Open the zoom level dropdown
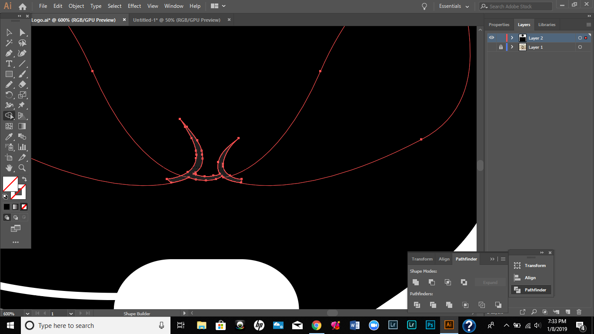The height and width of the screenshot is (334, 594). pos(27,313)
